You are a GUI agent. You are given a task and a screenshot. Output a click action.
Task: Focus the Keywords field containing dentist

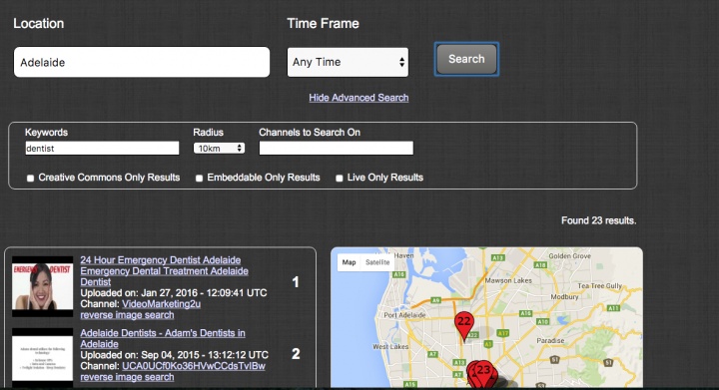102,148
